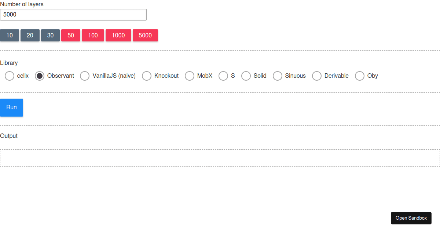440x231 pixels.
Task: Select the cellx library radio button
Action: pyautogui.click(x=10, y=76)
